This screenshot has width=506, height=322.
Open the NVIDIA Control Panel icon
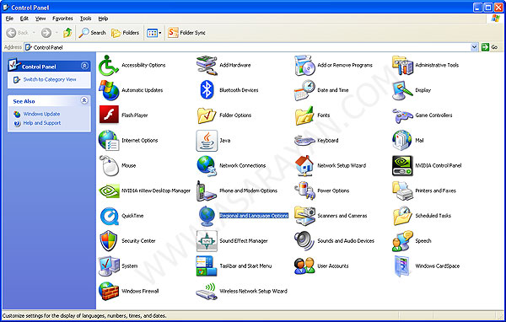(402, 165)
